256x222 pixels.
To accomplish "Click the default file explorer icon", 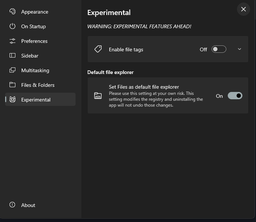I will point(98,96).
